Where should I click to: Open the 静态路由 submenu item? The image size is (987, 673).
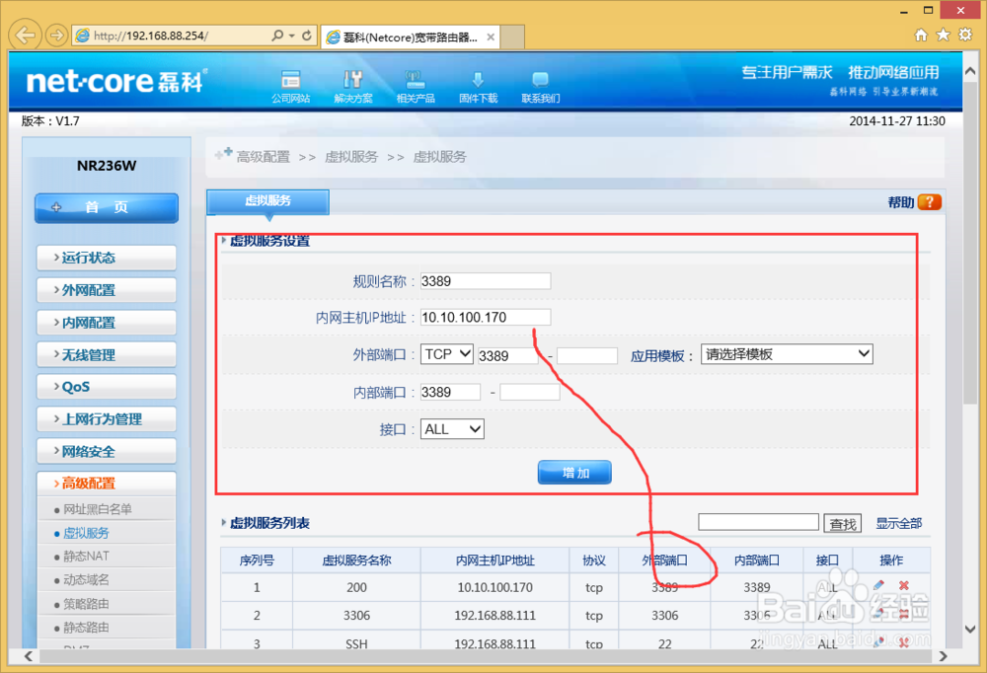86,628
